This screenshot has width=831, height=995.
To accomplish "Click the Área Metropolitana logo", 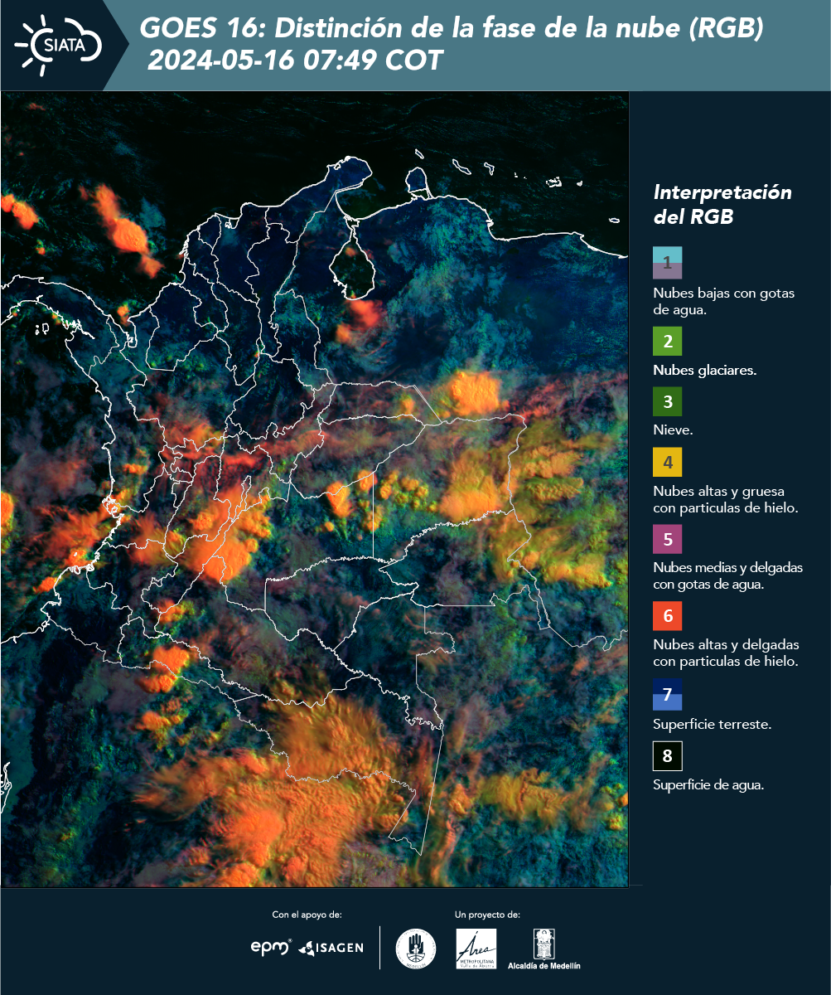I will (477, 949).
